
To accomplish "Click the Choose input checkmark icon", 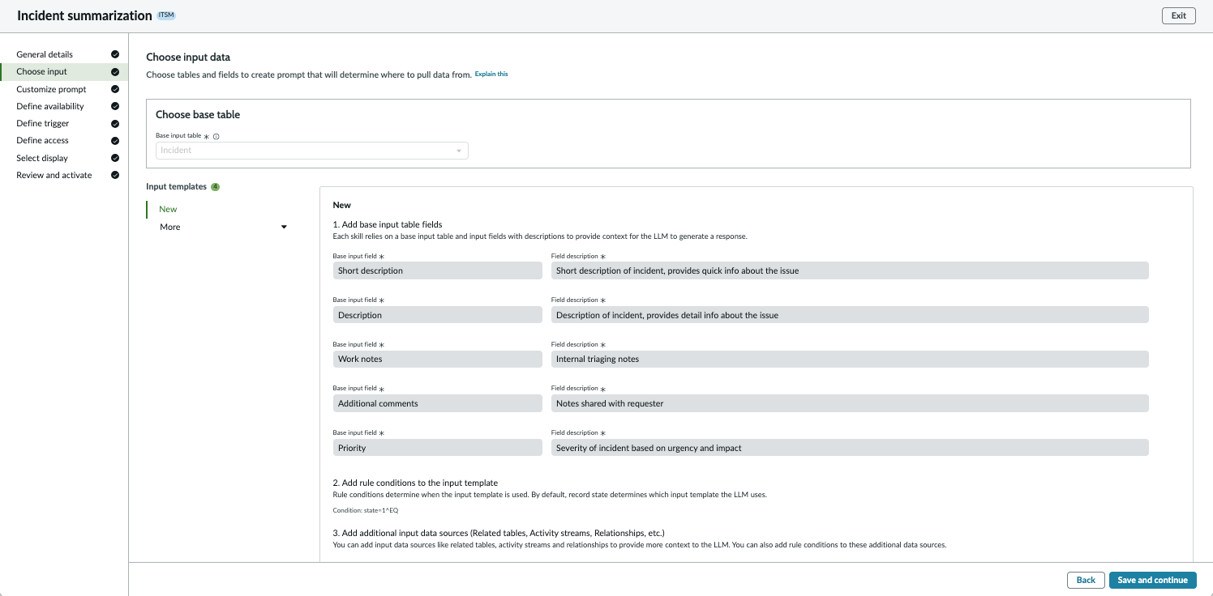I will pos(115,72).
